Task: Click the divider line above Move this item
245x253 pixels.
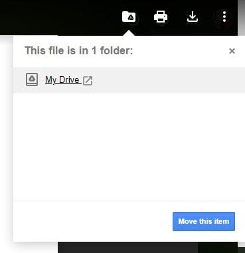Action: point(129,201)
